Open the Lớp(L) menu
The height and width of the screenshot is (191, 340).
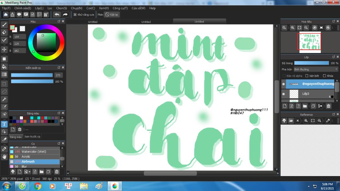[39, 8]
